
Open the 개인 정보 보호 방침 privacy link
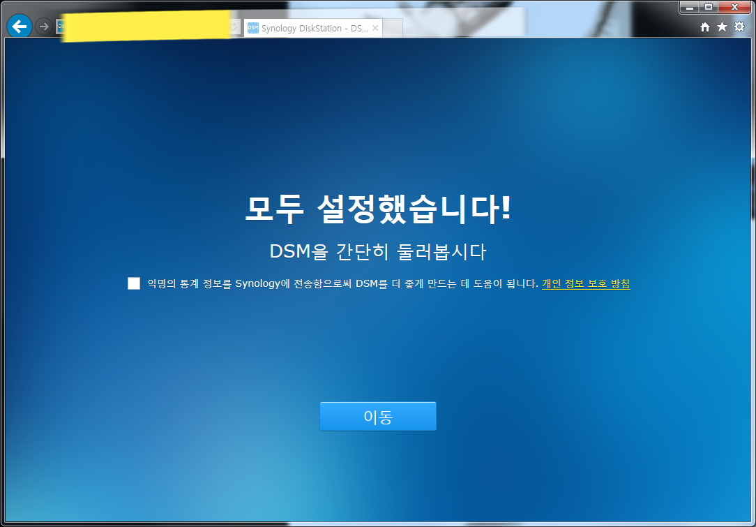586,284
